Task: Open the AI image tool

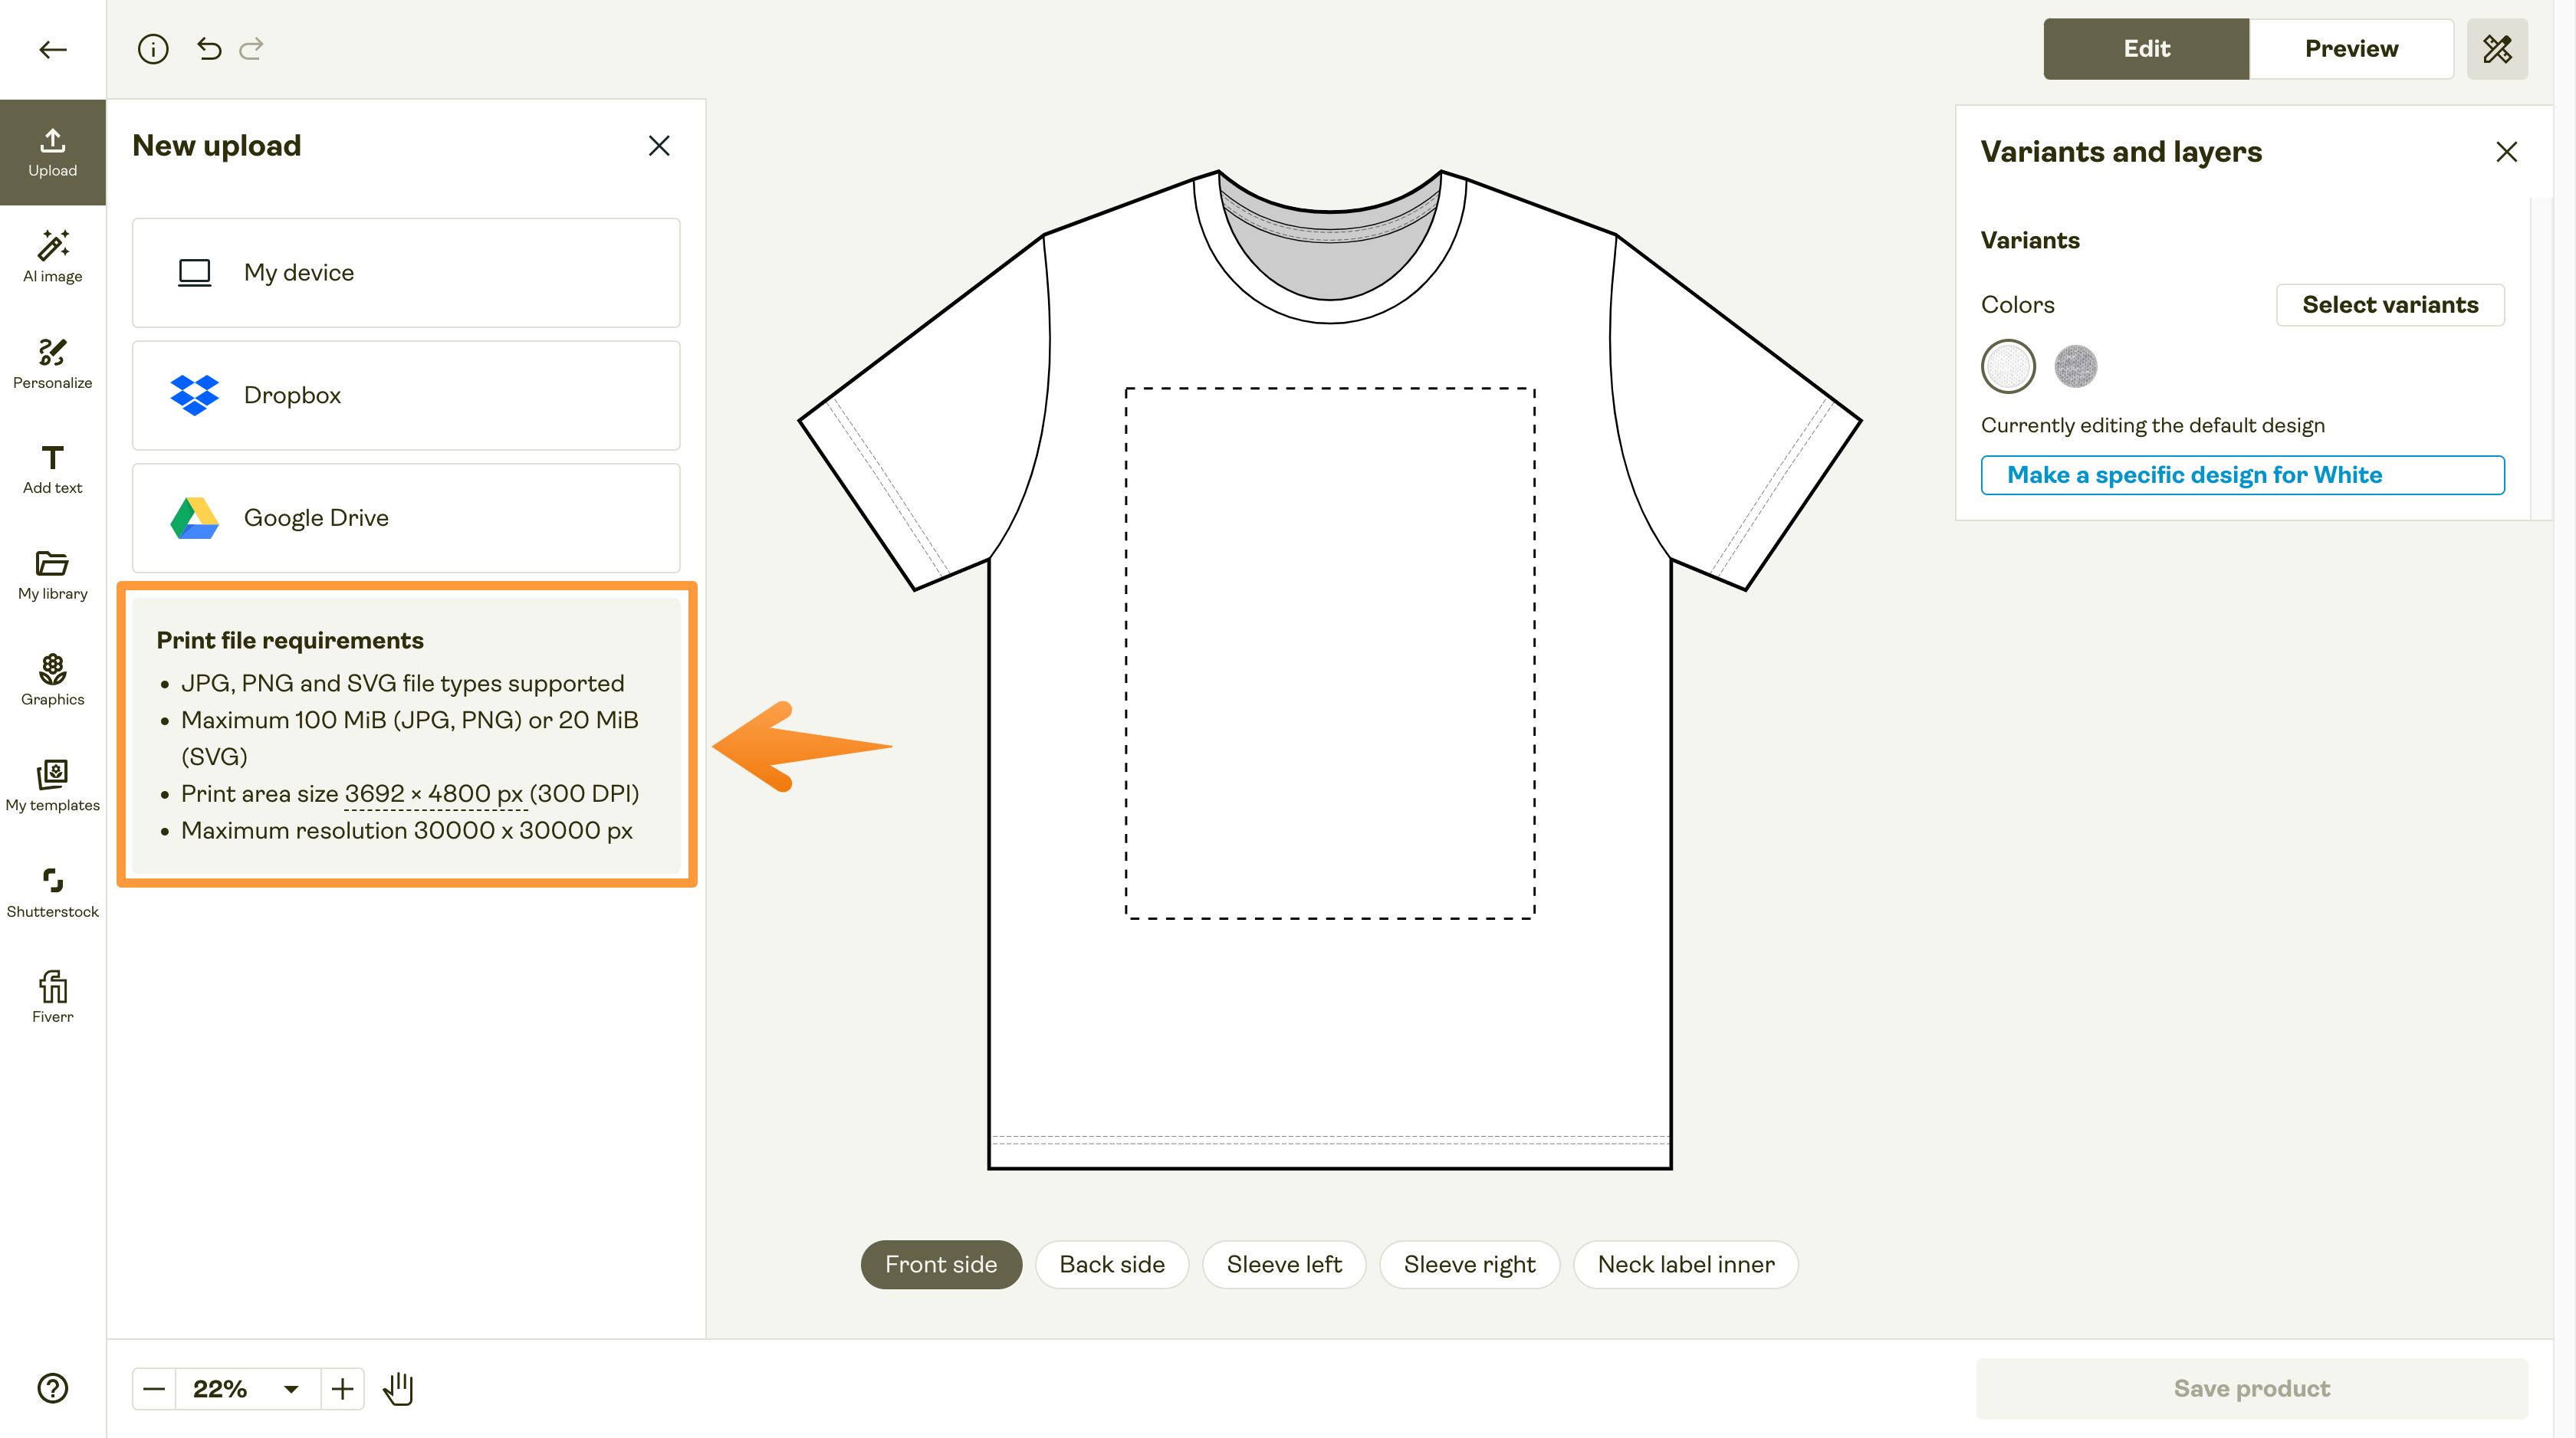Action: [x=52, y=257]
